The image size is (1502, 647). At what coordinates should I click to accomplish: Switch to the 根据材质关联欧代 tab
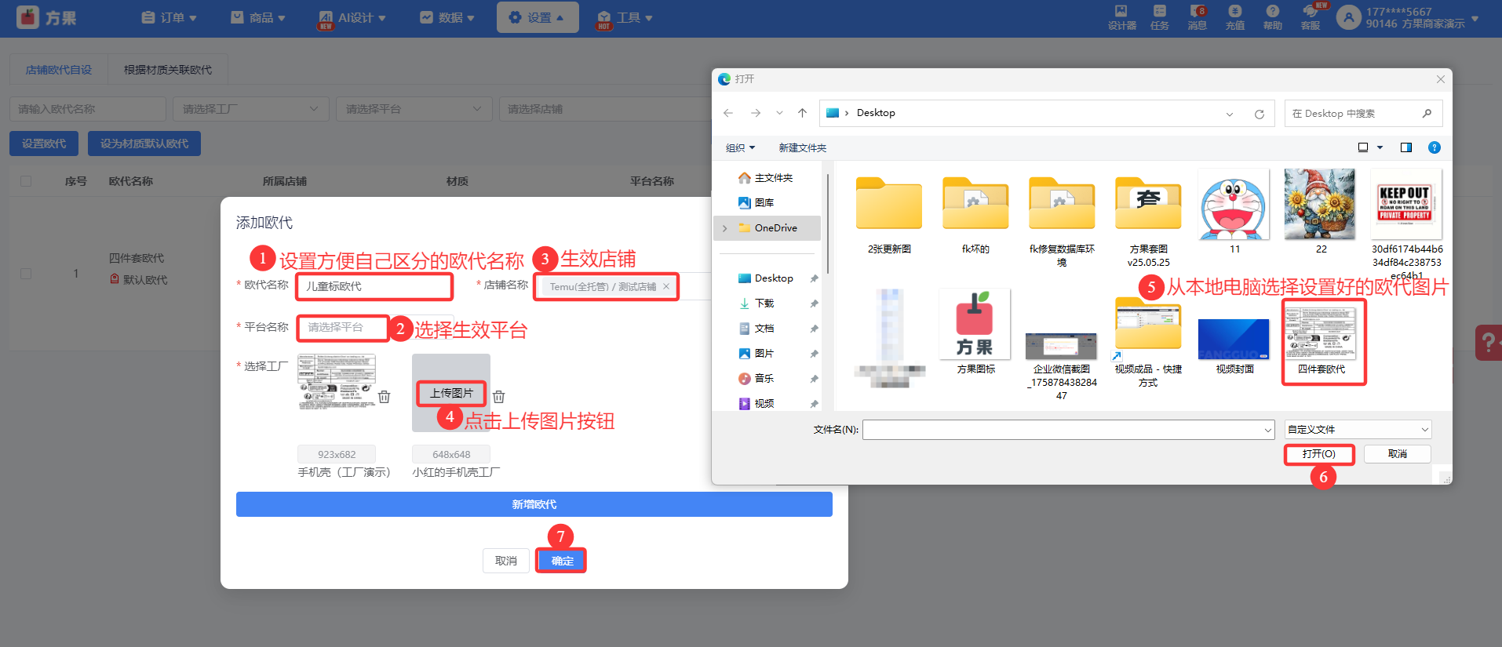point(168,70)
